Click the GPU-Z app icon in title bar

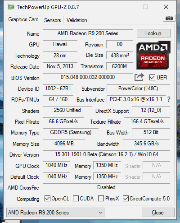coord(11,7)
